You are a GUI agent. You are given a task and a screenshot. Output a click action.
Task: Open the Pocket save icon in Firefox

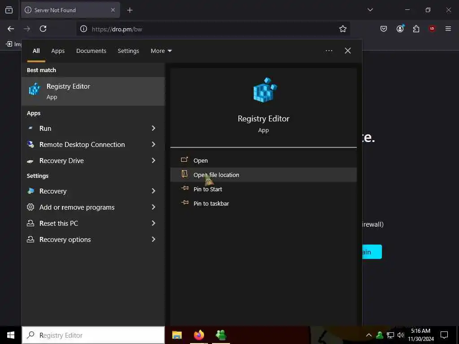click(384, 29)
